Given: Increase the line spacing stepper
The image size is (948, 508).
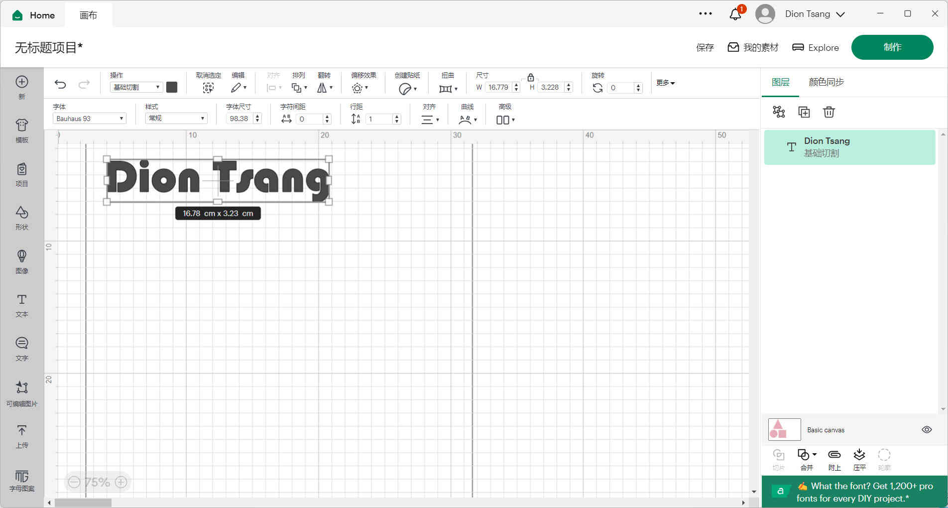Looking at the screenshot, I should [397, 117].
